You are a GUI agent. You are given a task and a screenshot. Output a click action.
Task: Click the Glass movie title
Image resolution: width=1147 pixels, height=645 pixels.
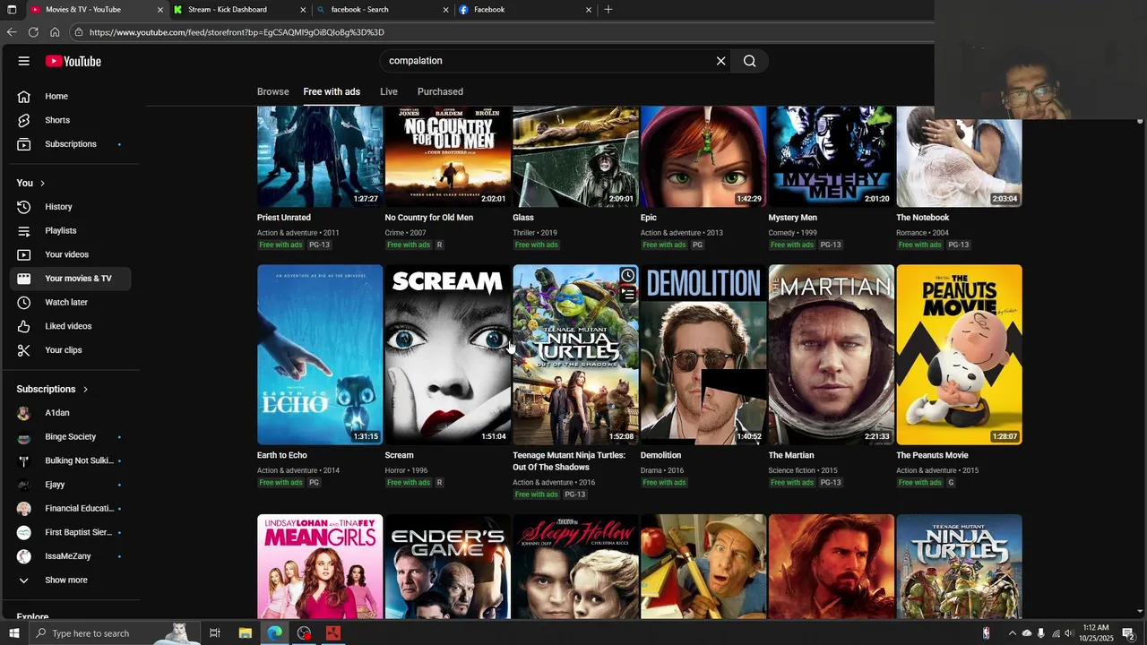tap(522, 218)
